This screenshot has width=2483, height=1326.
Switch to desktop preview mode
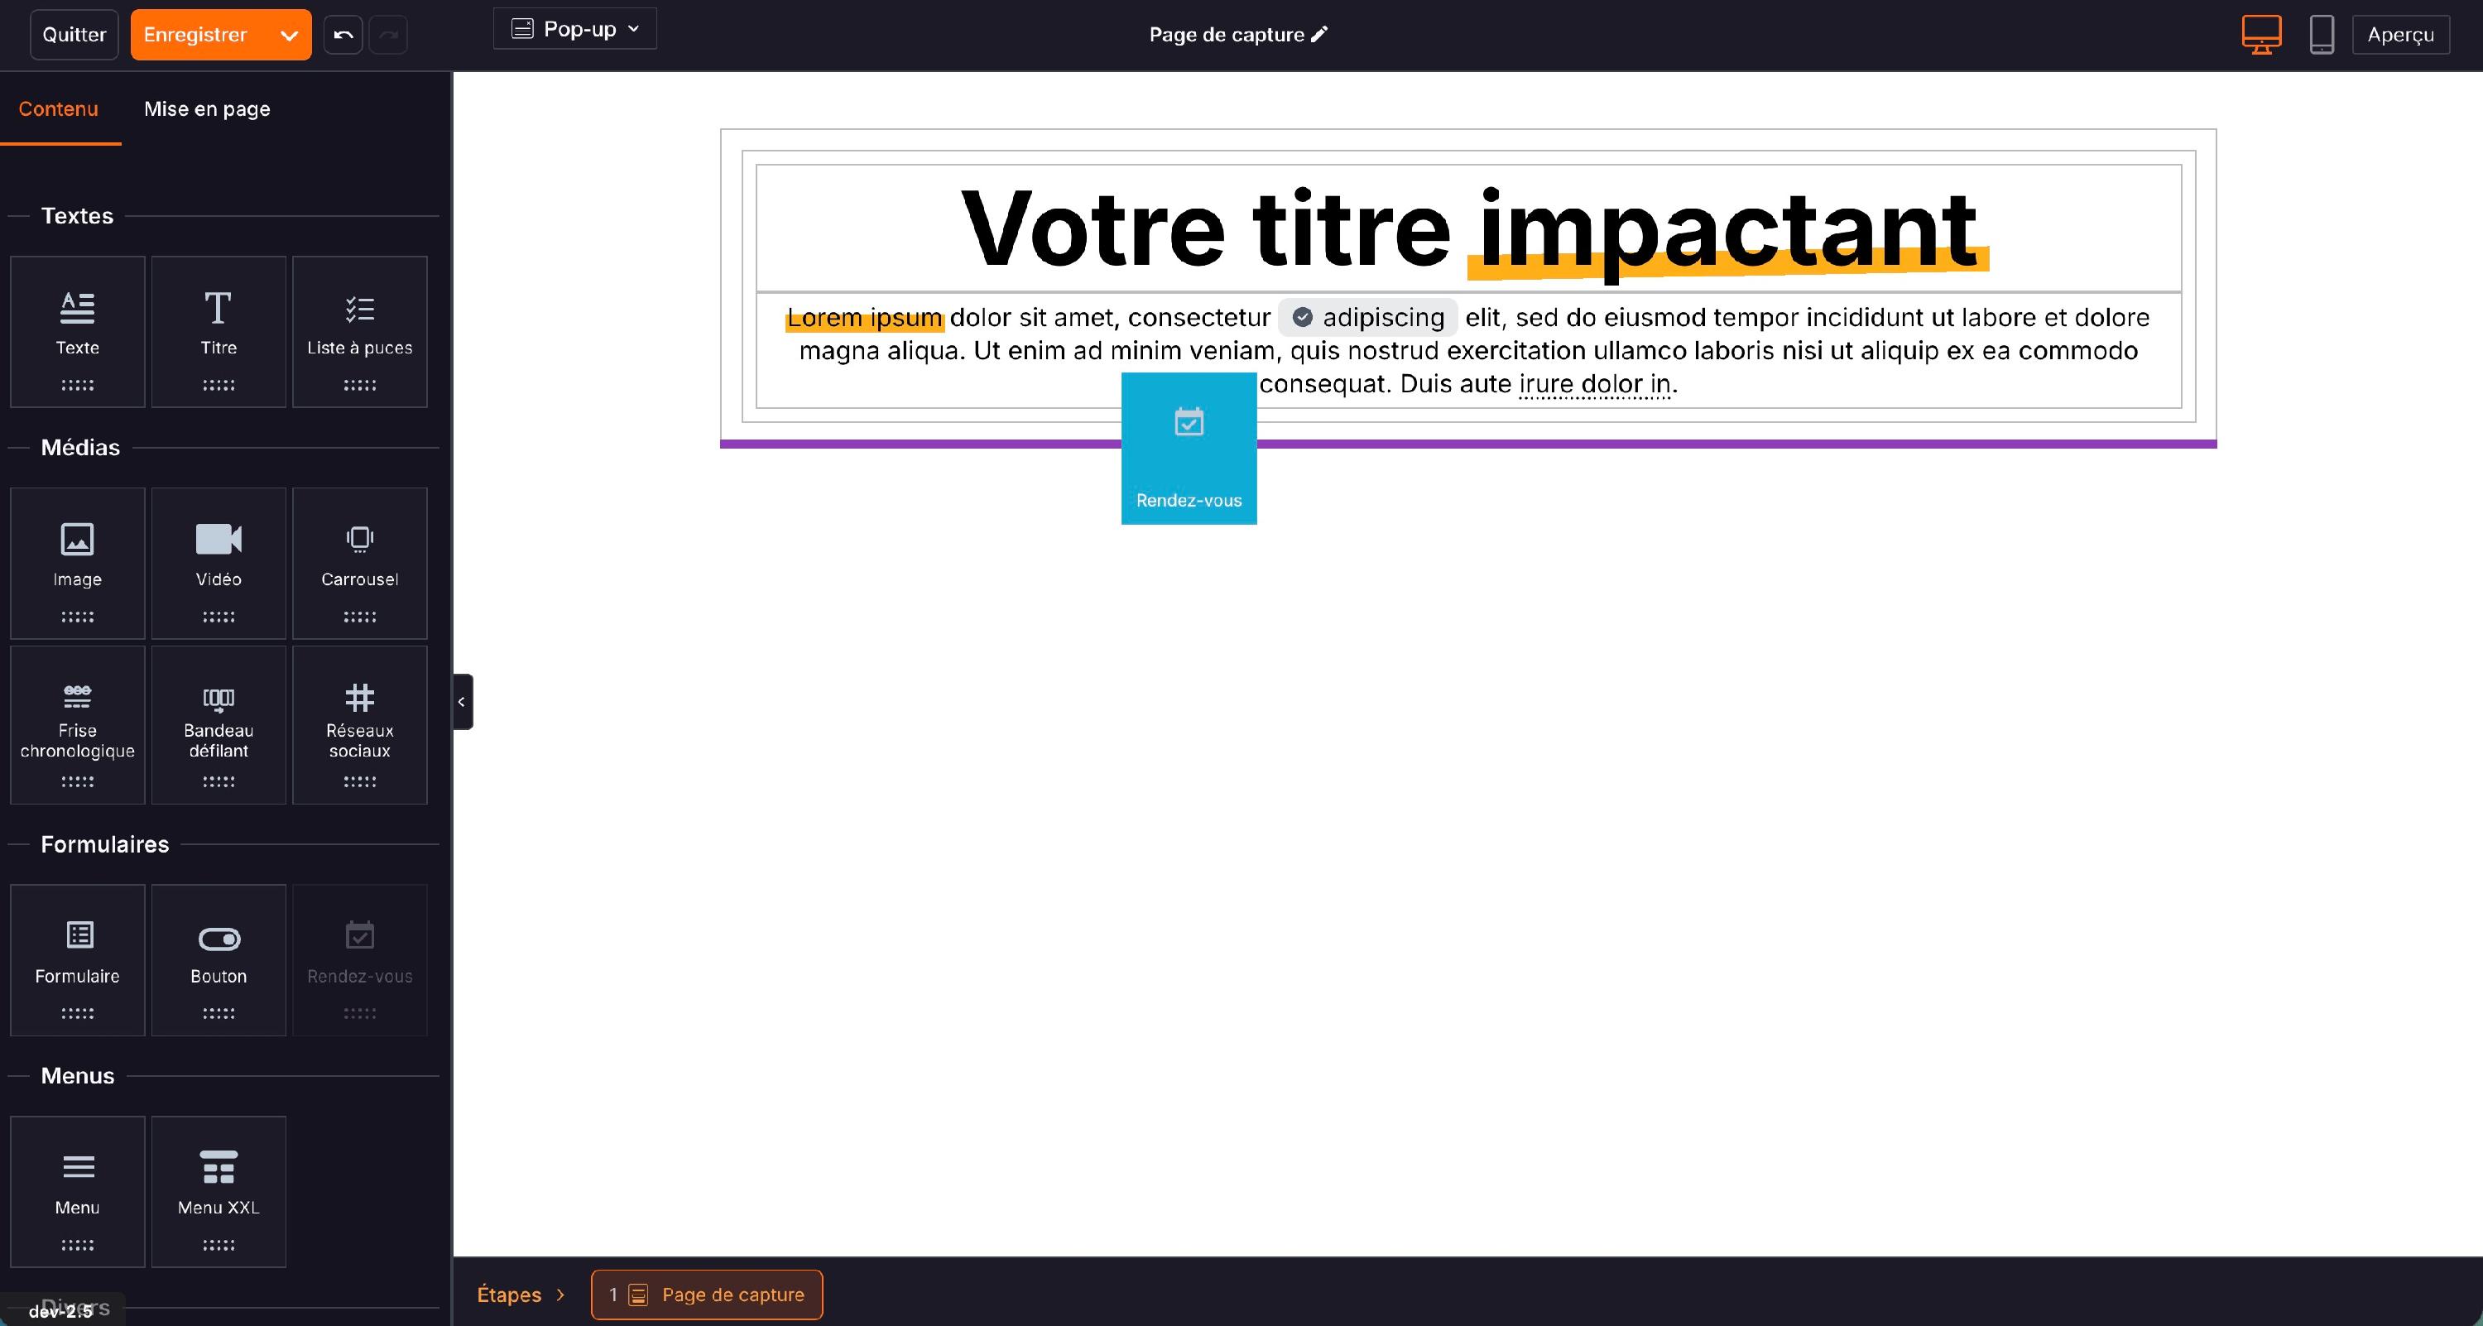2261,35
